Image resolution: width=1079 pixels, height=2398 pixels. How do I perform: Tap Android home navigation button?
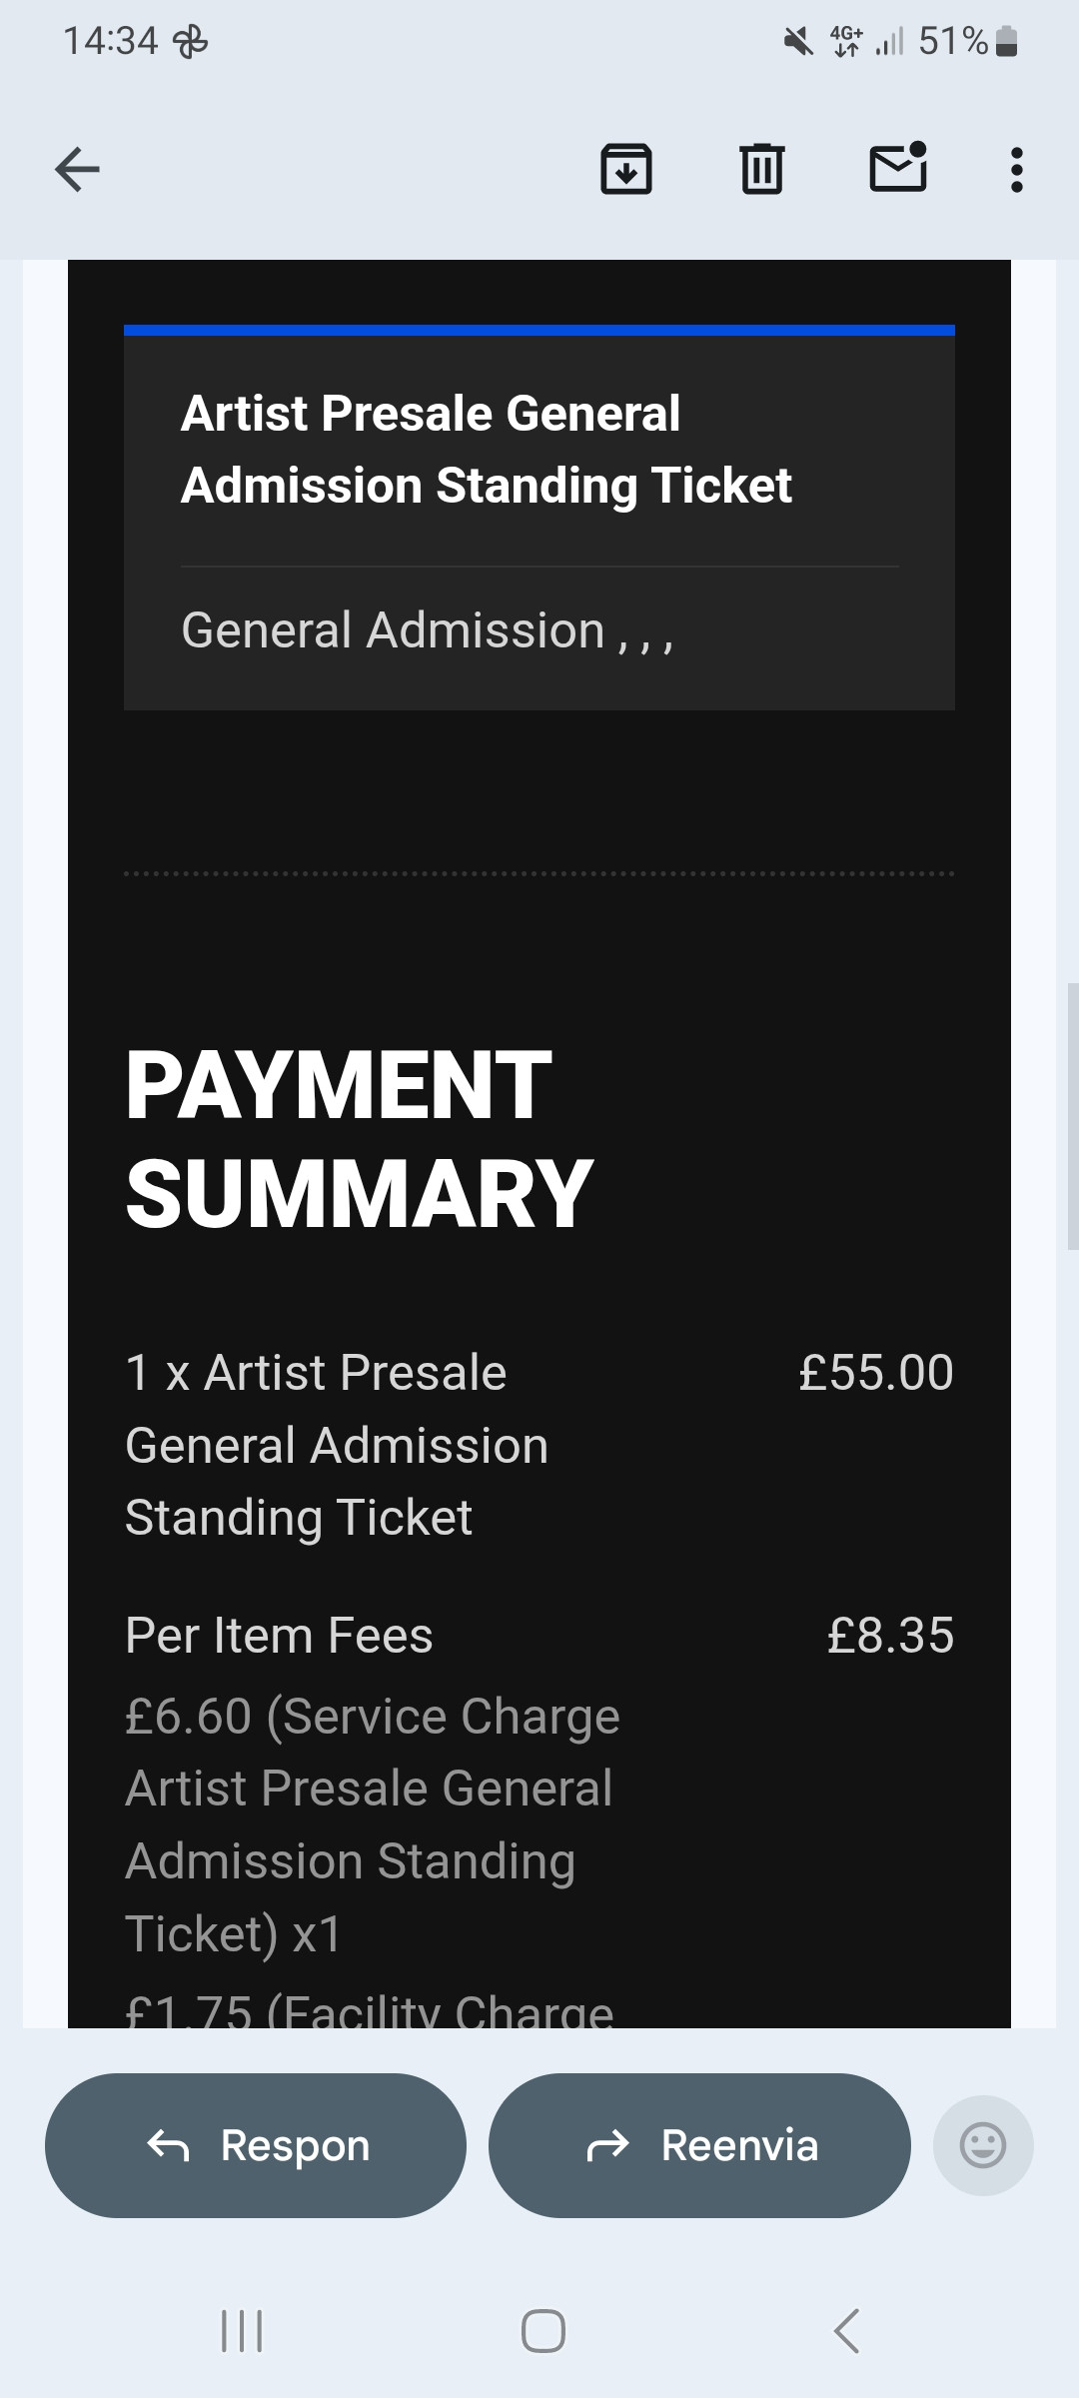(x=542, y=2331)
